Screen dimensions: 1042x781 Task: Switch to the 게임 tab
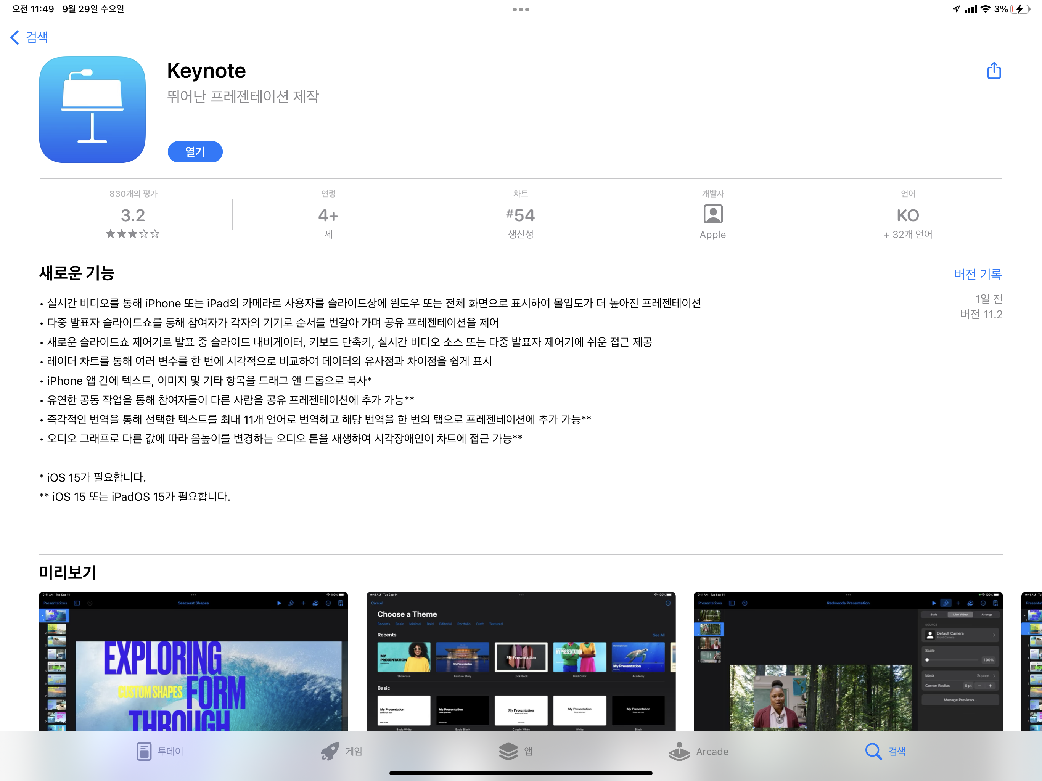[x=341, y=751]
